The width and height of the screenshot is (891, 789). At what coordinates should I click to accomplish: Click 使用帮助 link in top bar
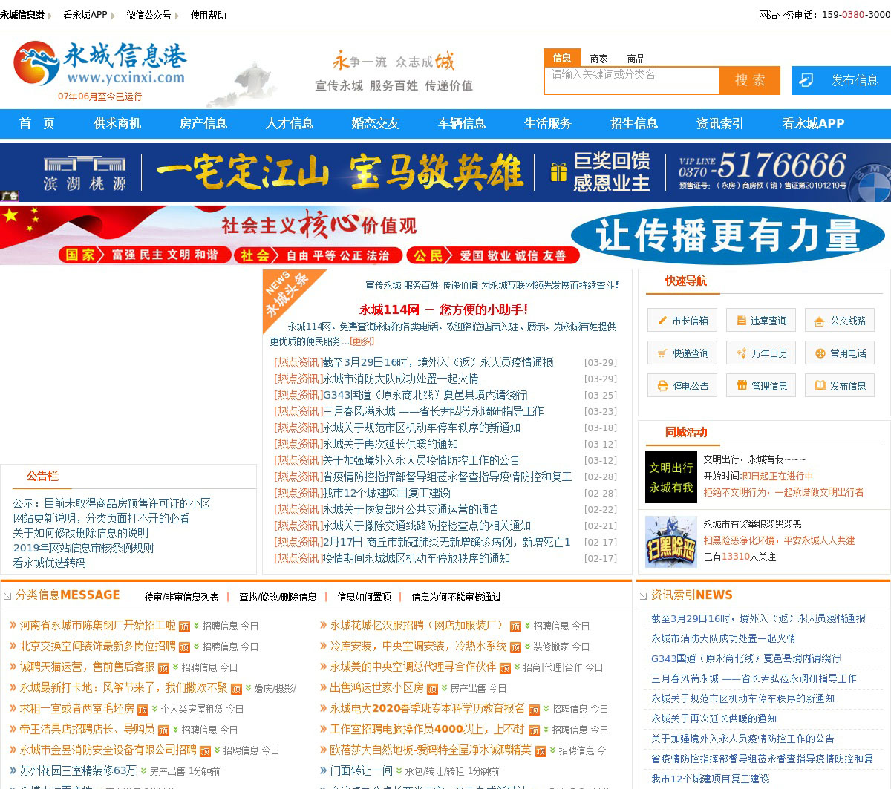(209, 15)
